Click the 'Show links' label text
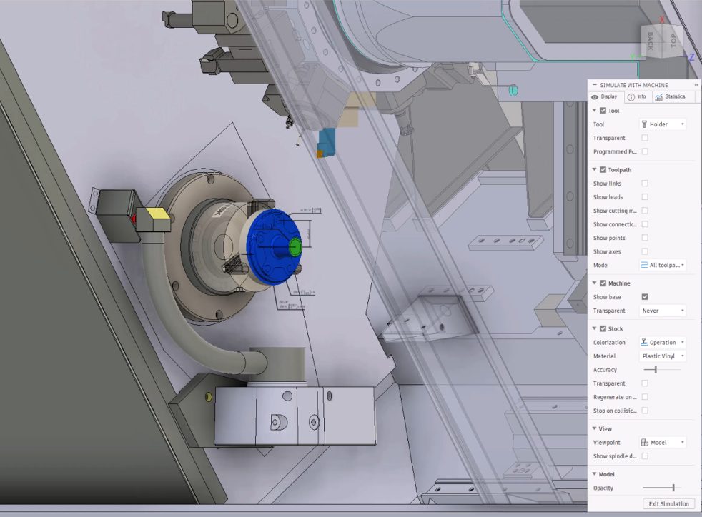The image size is (702, 517). (x=607, y=184)
